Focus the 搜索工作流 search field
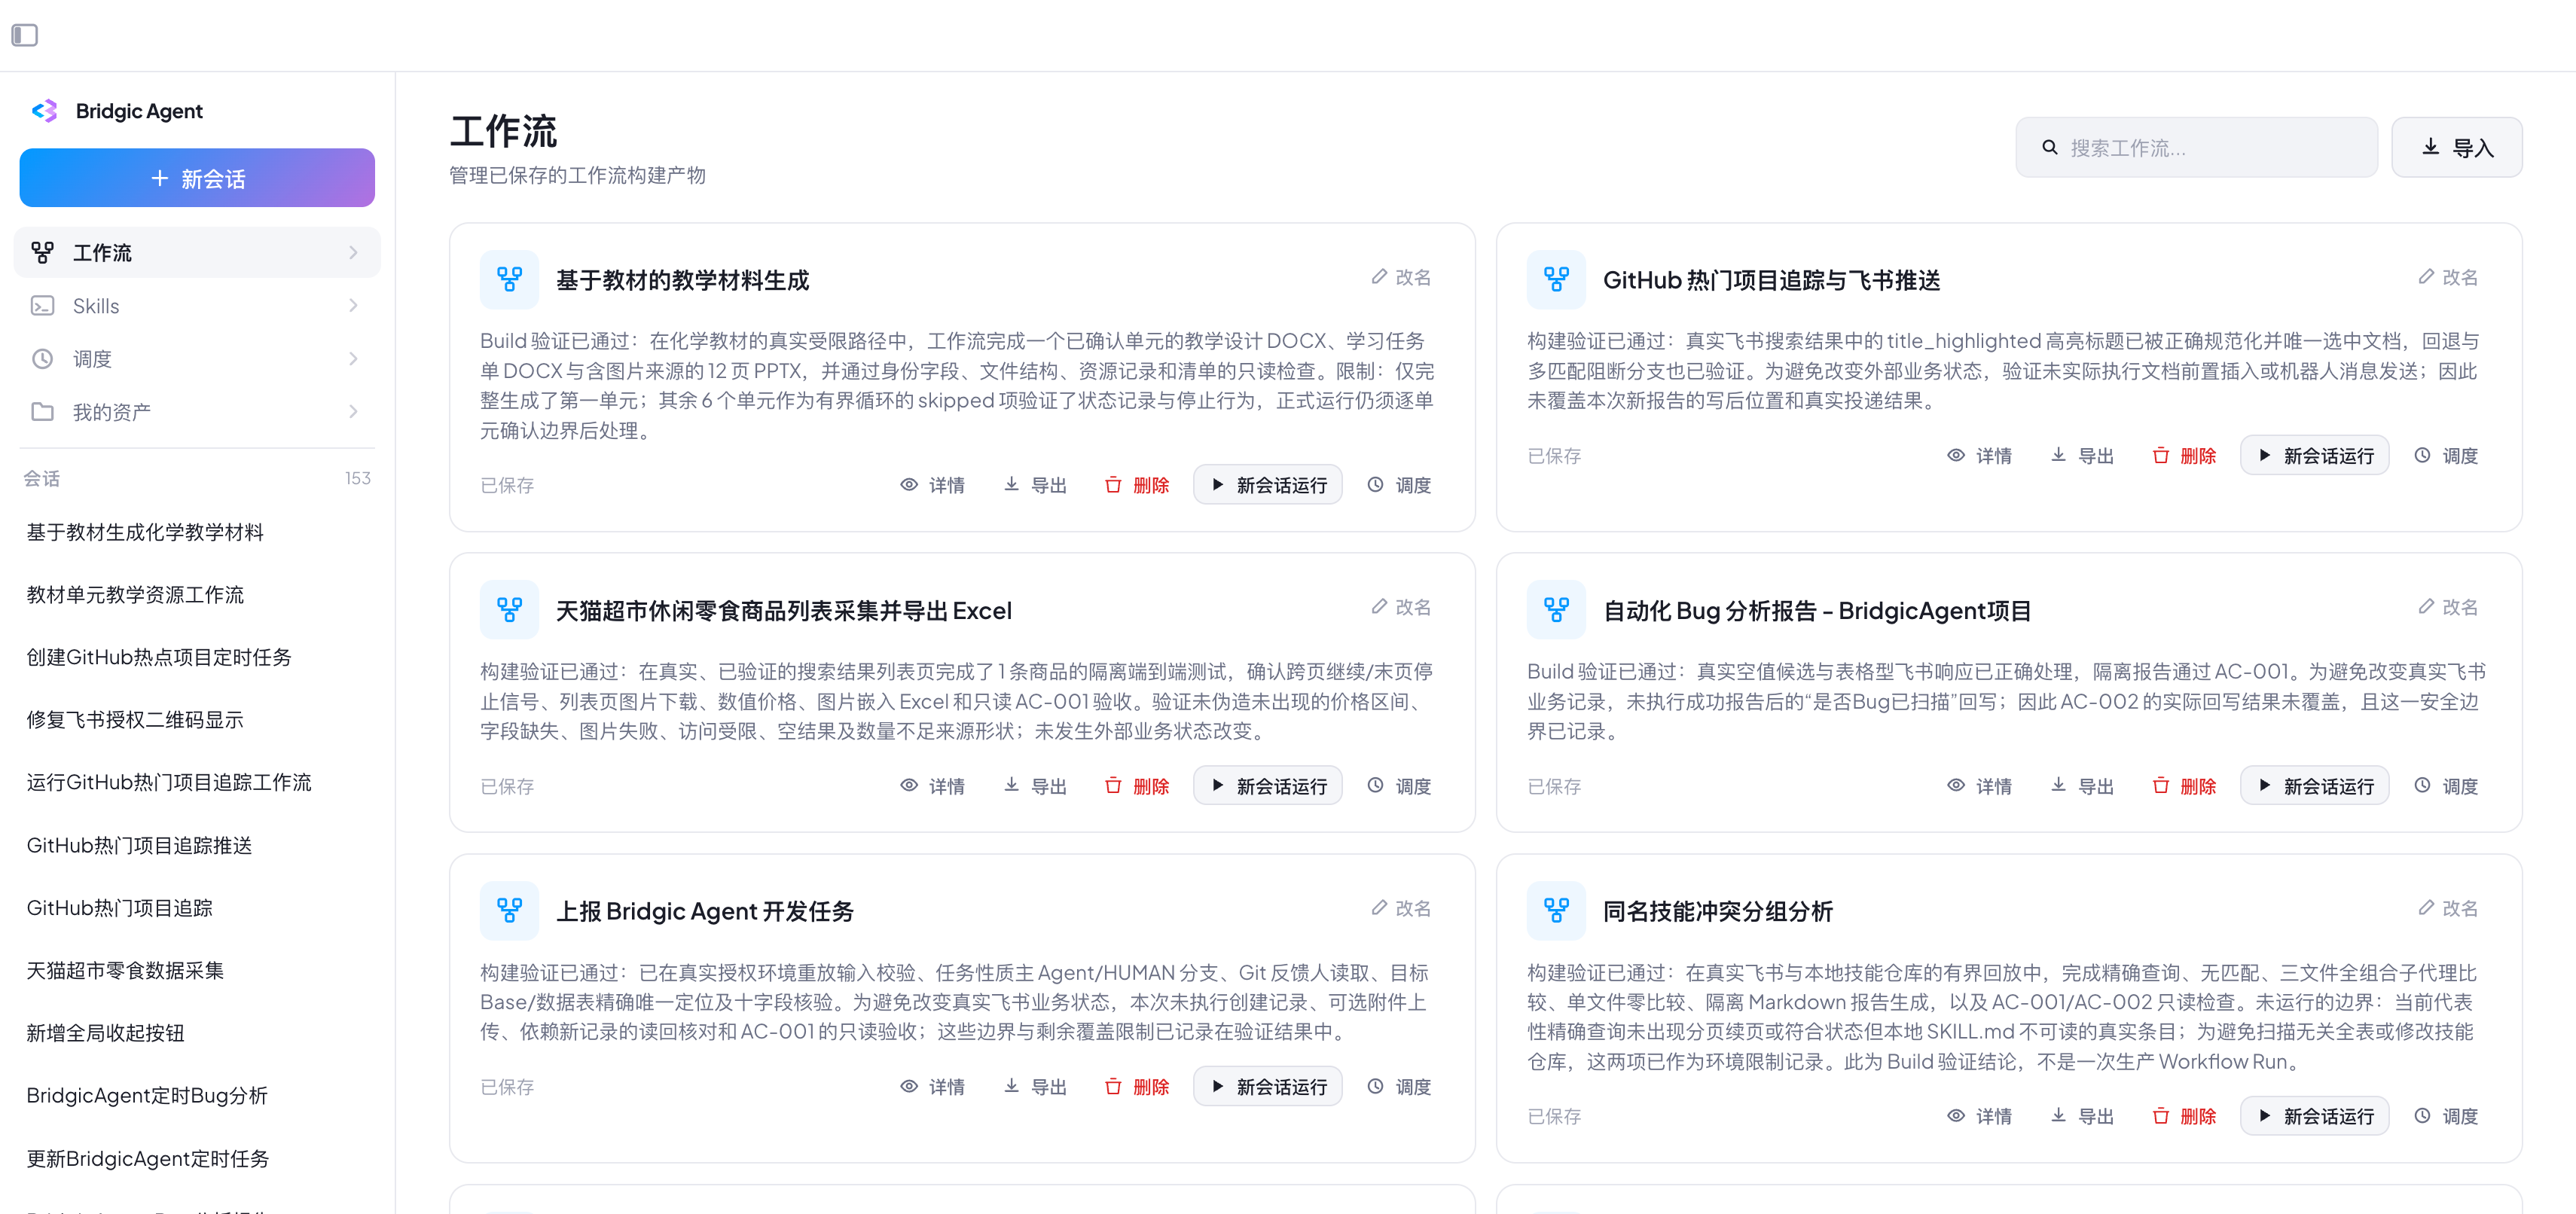 [x=2196, y=148]
